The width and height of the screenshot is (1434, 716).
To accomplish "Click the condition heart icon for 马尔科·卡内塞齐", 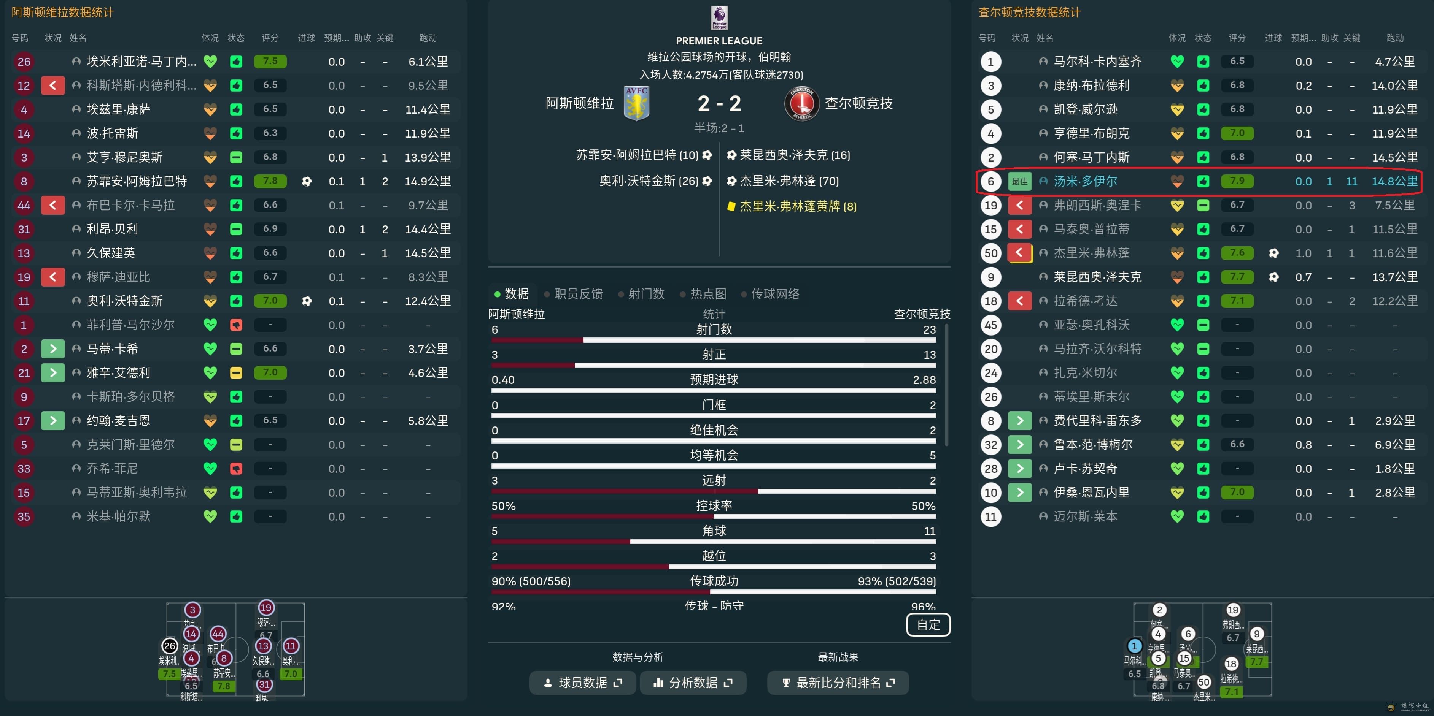I will (x=1177, y=62).
